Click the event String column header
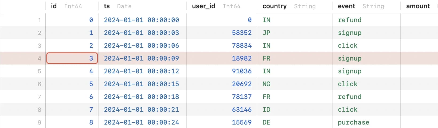Image resolution: width=438 pixels, height=128 pixels. [366, 6]
